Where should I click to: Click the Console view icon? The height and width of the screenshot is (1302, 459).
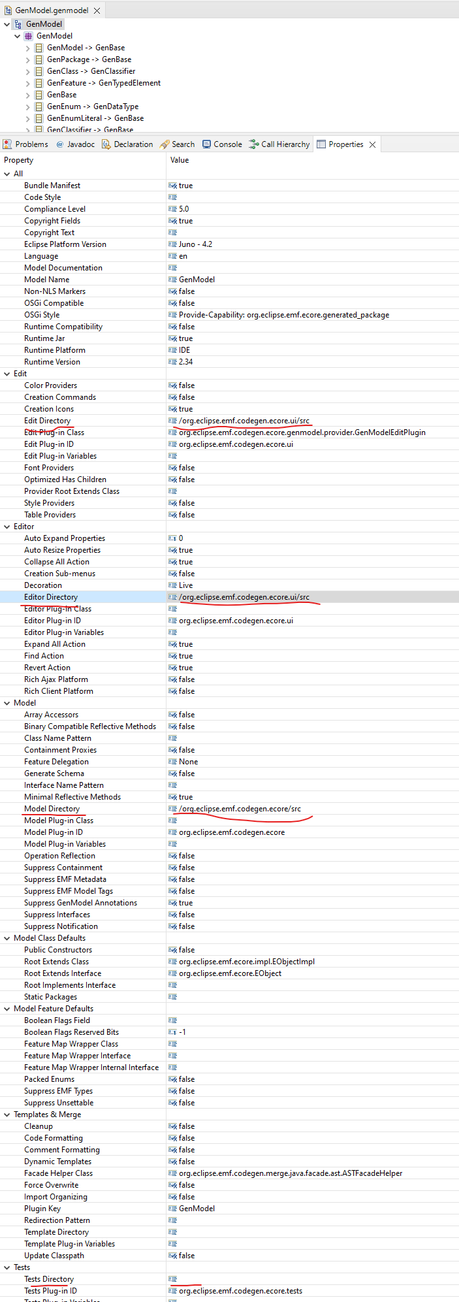click(206, 144)
